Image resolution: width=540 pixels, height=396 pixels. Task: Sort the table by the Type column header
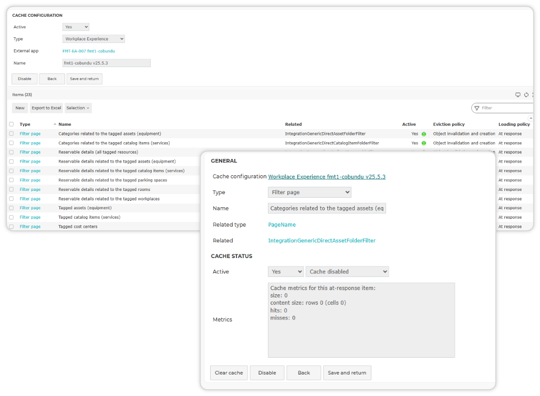(25, 124)
